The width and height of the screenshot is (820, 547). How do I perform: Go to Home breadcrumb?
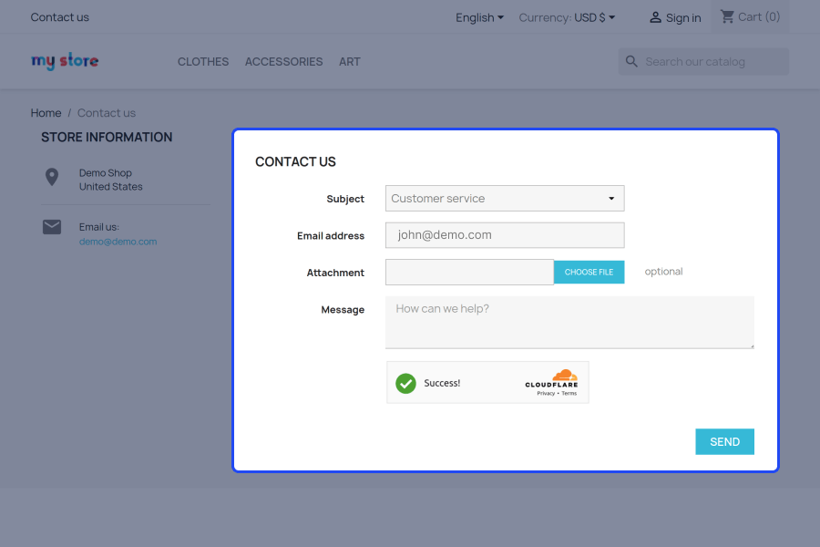[x=46, y=113]
